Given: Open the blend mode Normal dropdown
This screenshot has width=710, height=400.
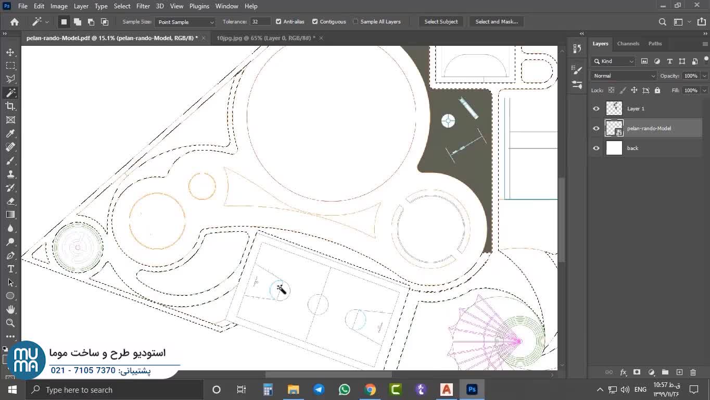Looking at the screenshot, I should (624, 76).
